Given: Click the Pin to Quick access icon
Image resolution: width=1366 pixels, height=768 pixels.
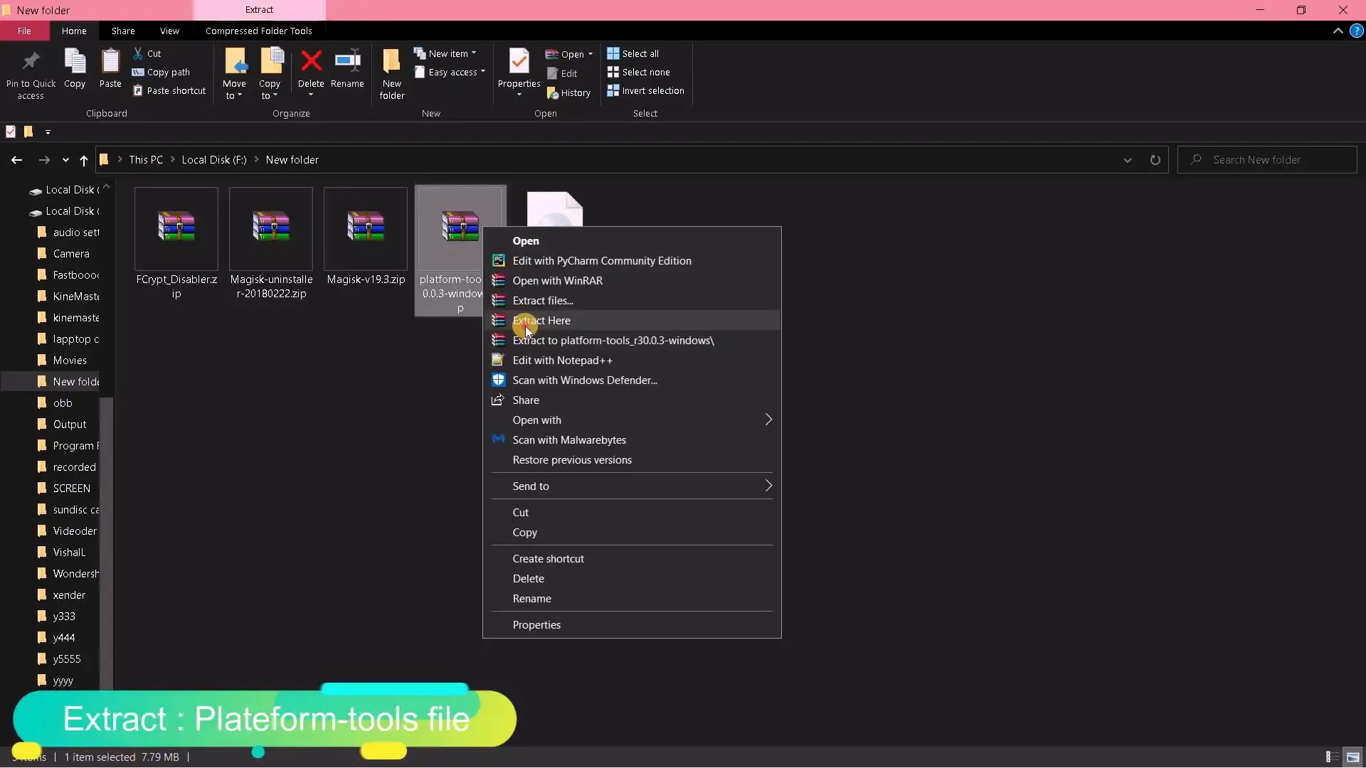Looking at the screenshot, I should (31, 62).
